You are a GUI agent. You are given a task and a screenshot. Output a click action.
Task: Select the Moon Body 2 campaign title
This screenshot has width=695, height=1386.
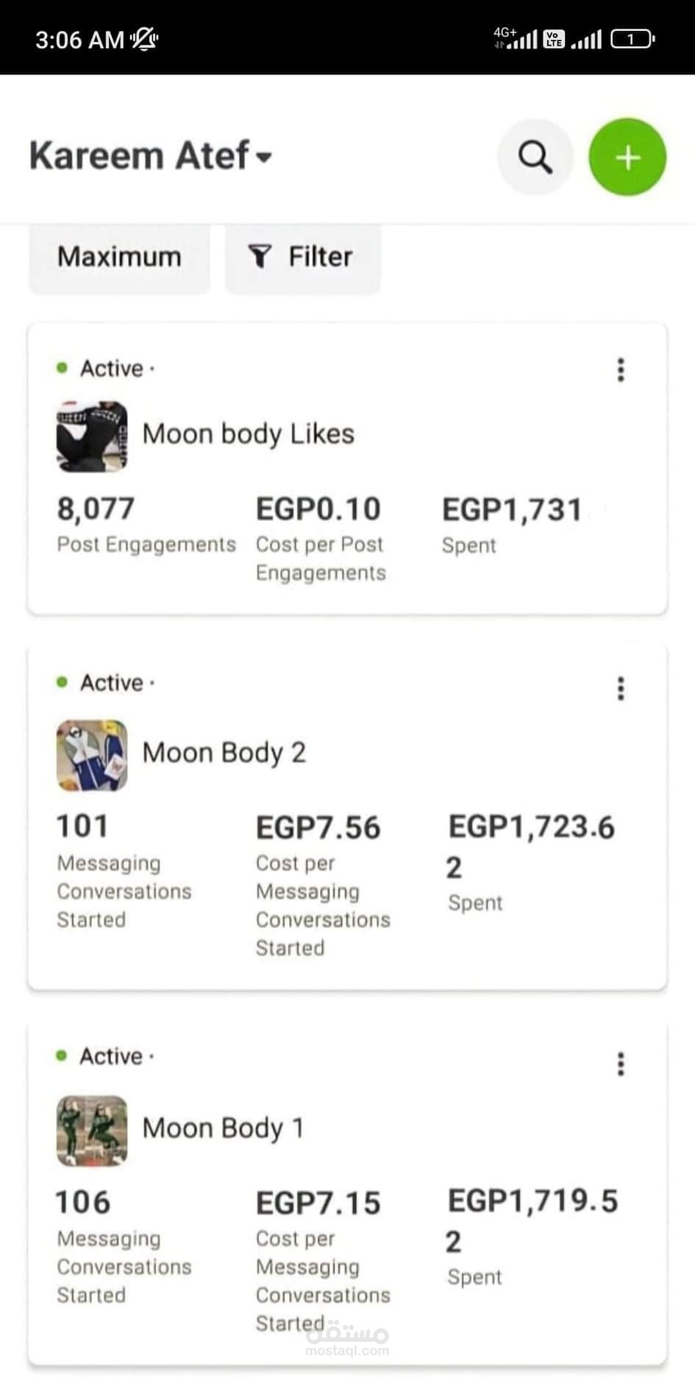click(x=224, y=753)
